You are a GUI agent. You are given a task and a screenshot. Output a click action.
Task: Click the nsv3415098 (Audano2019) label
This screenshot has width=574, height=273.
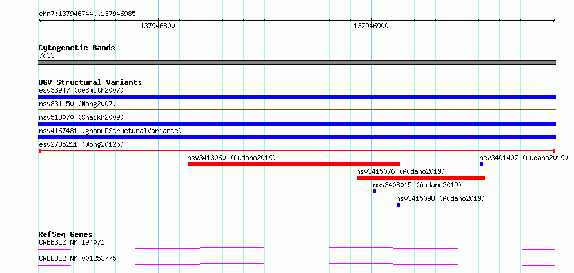click(x=440, y=198)
